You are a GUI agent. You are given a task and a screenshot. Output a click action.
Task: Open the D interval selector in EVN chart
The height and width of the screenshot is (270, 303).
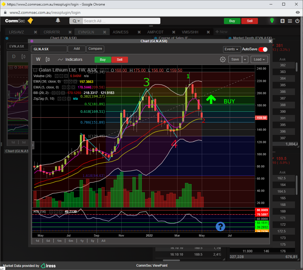point(14,57)
